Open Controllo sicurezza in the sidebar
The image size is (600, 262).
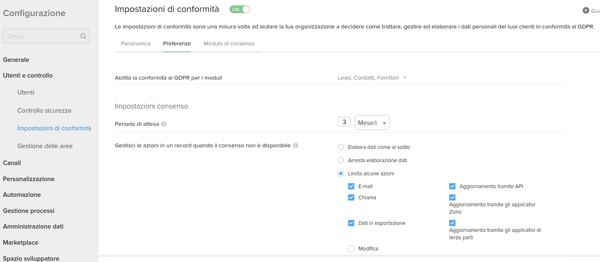pos(44,111)
